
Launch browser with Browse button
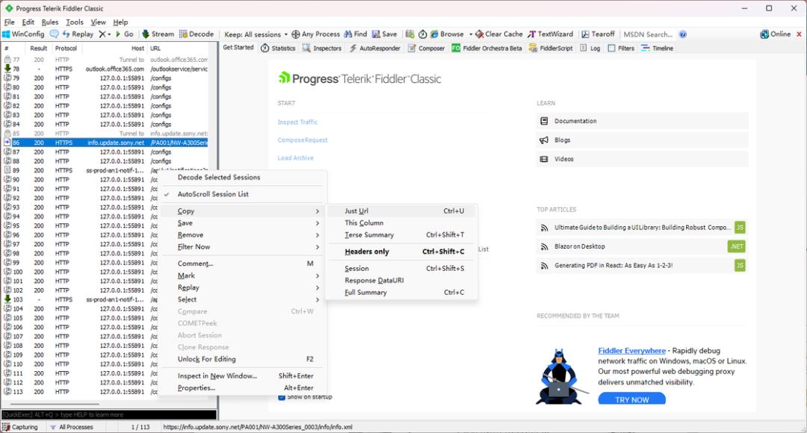click(447, 34)
